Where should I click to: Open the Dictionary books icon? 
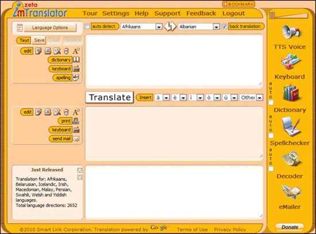pos(291,93)
